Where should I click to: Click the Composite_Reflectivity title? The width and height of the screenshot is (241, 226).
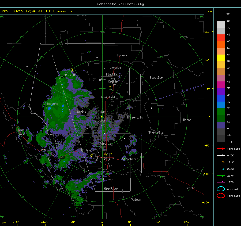[120, 4]
